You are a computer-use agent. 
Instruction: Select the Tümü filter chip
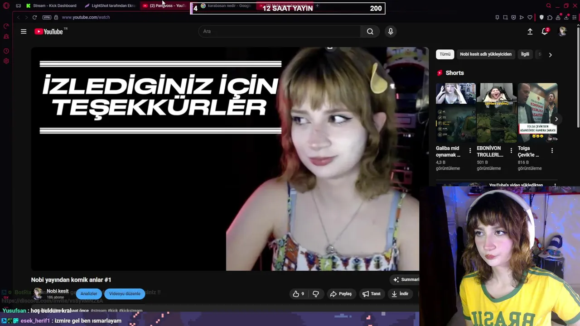445,54
